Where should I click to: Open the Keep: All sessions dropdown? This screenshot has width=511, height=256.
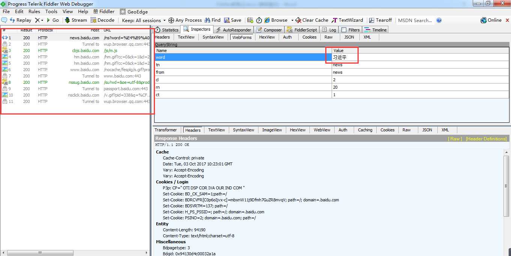click(x=144, y=20)
